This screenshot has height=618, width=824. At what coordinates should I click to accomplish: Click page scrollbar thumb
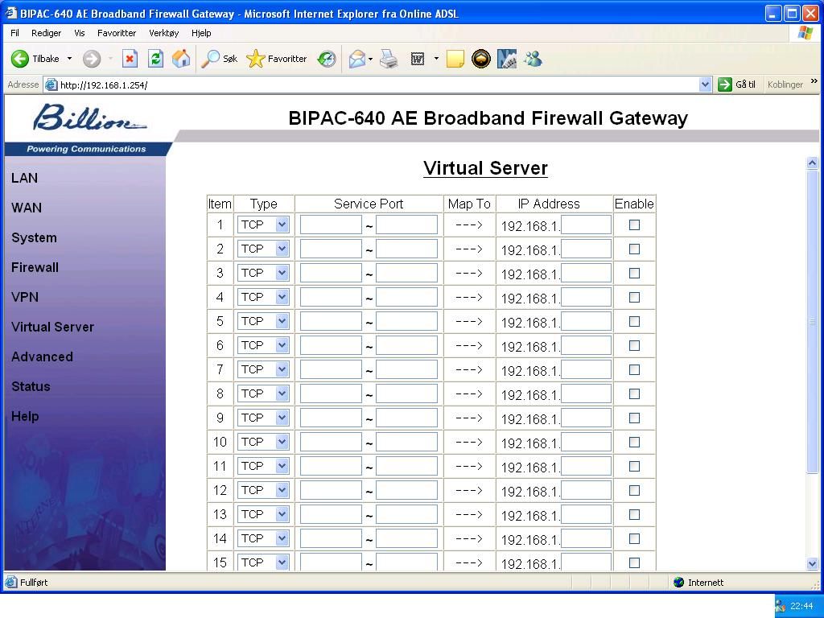coord(812,322)
